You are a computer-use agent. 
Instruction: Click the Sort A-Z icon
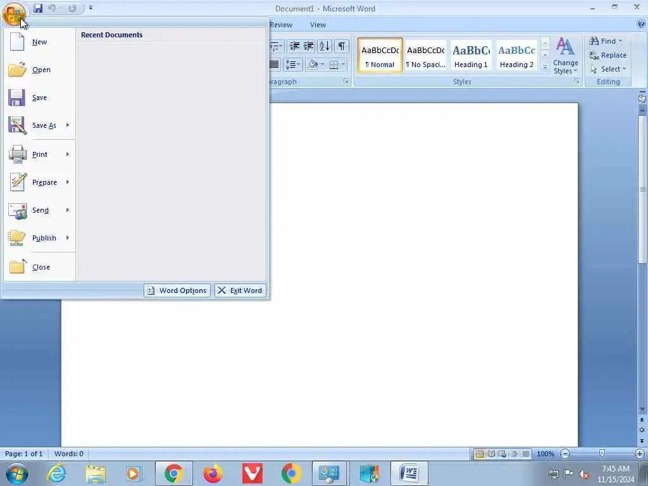point(325,46)
